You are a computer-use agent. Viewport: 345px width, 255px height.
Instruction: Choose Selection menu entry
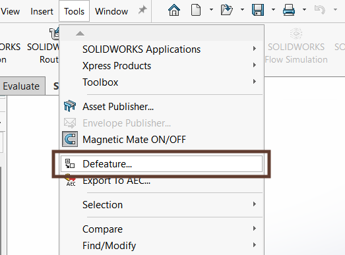[162, 205]
